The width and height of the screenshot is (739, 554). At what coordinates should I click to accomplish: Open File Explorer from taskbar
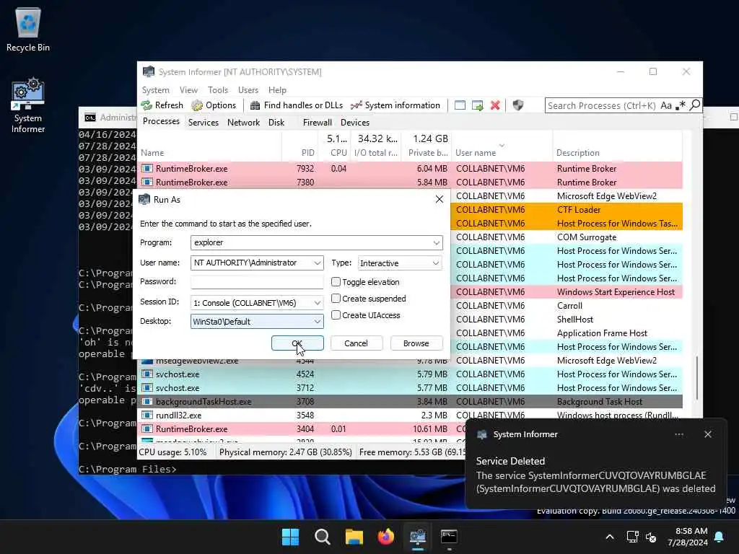[x=354, y=537]
